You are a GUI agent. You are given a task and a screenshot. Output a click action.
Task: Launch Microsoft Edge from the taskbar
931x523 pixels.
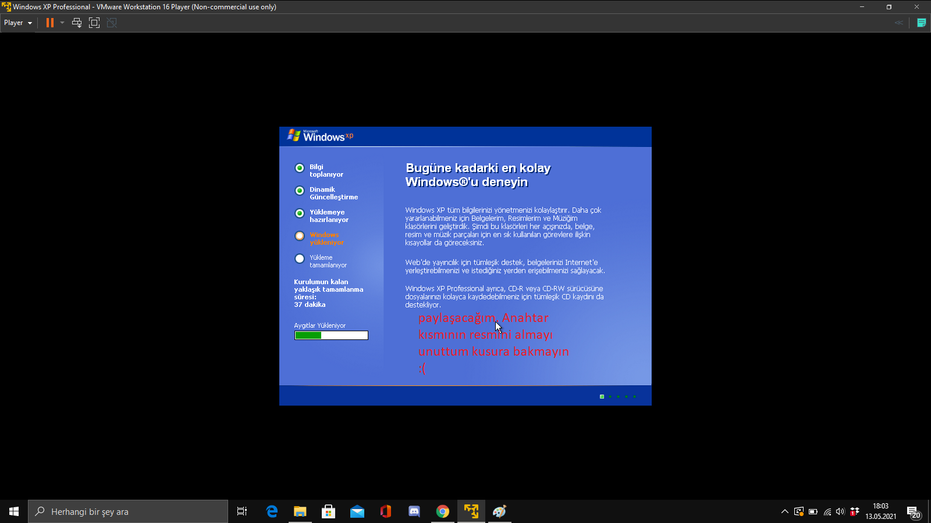pos(272,511)
